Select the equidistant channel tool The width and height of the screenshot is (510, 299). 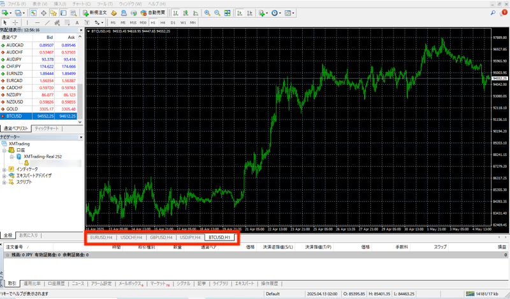tap(57, 22)
